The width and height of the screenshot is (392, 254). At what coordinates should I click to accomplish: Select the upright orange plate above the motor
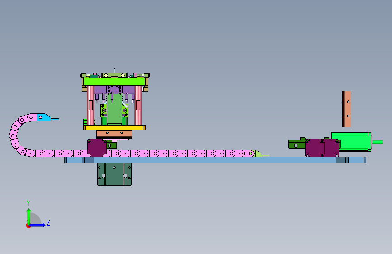click(347, 109)
